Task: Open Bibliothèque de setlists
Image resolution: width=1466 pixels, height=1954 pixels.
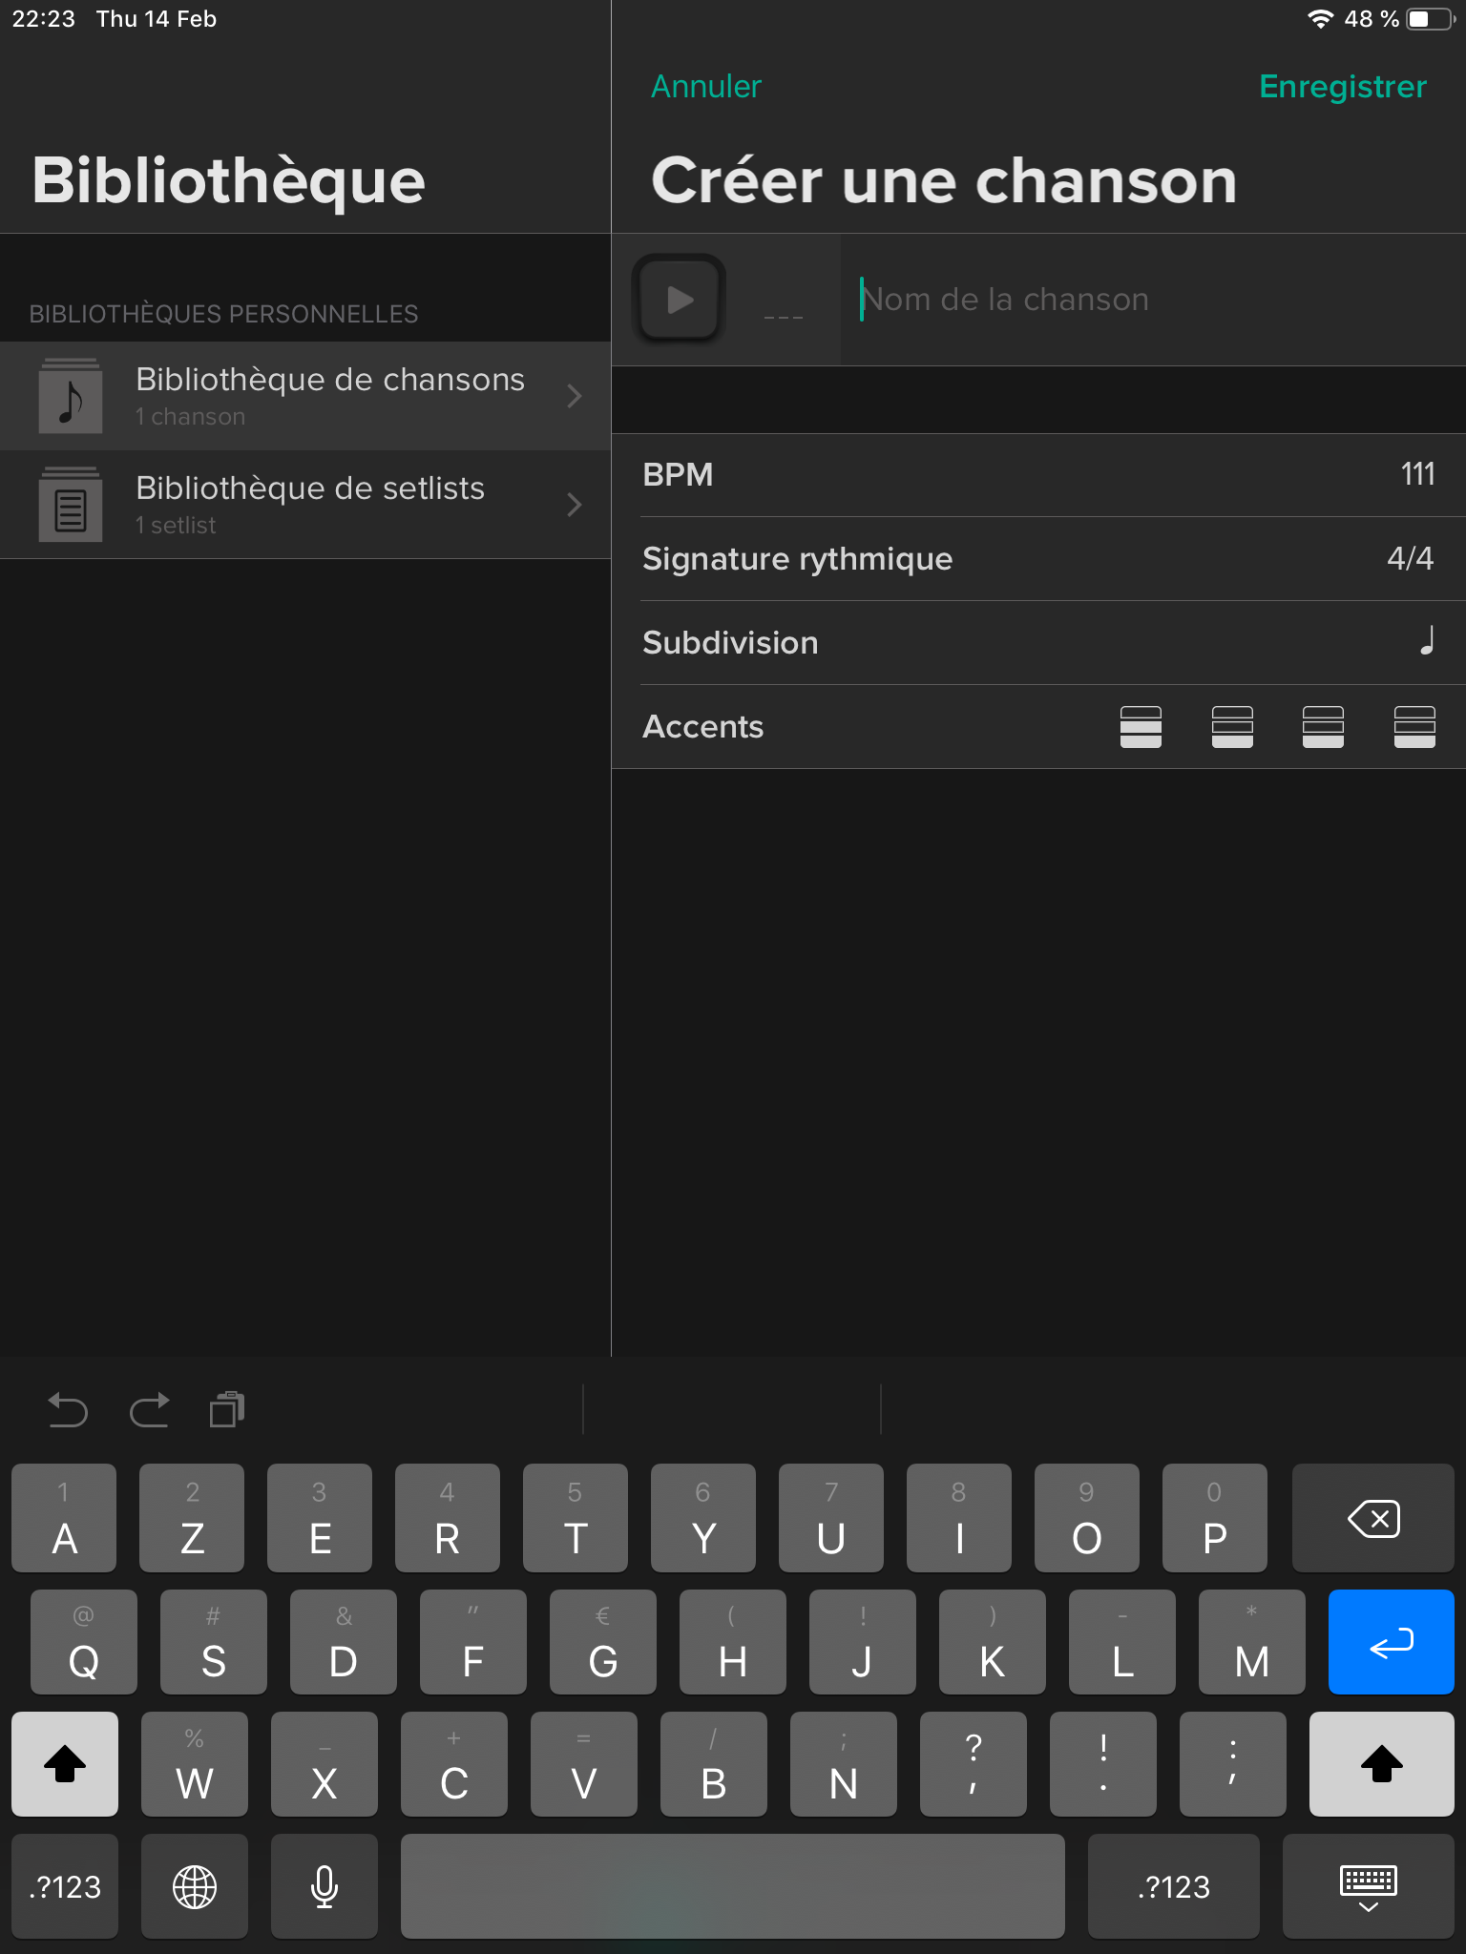Action: click(x=305, y=505)
